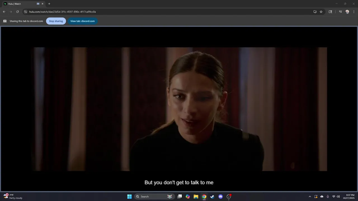Viewport: 358px width, 201px height.
Task: Click the Hulu video to pause playback
Action: [x=179, y=109]
